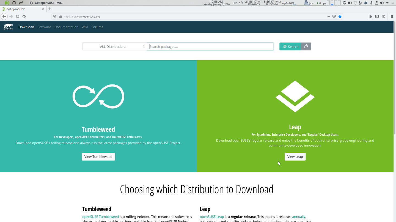Click the UTC world clock 5:56:17

point(272,3)
